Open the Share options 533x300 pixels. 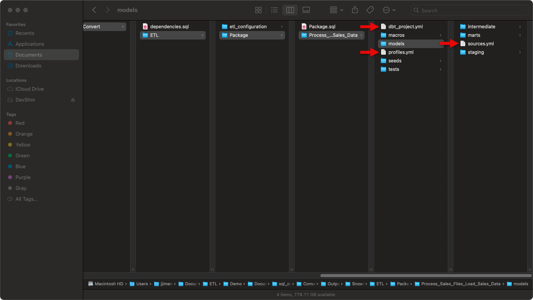tap(354, 10)
